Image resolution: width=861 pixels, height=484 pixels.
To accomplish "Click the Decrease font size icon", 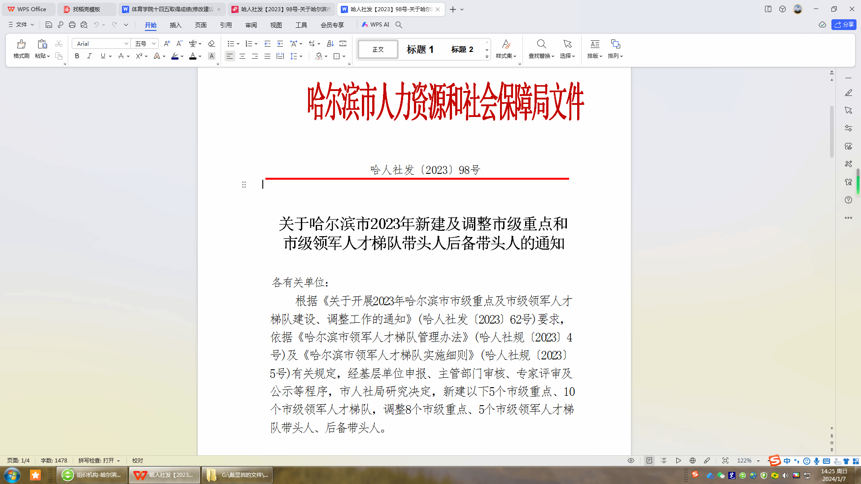I will (x=179, y=43).
